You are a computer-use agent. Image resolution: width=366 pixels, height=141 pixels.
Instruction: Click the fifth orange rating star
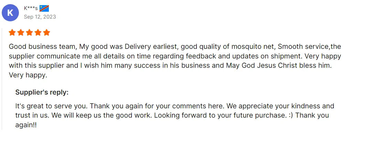46,33
